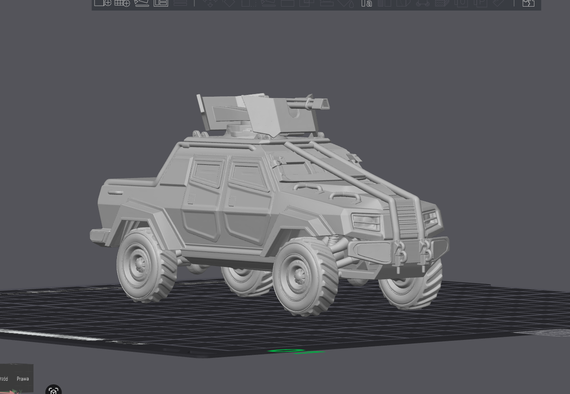Click the Auto orient toolbar icon

(x=142, y=3)
